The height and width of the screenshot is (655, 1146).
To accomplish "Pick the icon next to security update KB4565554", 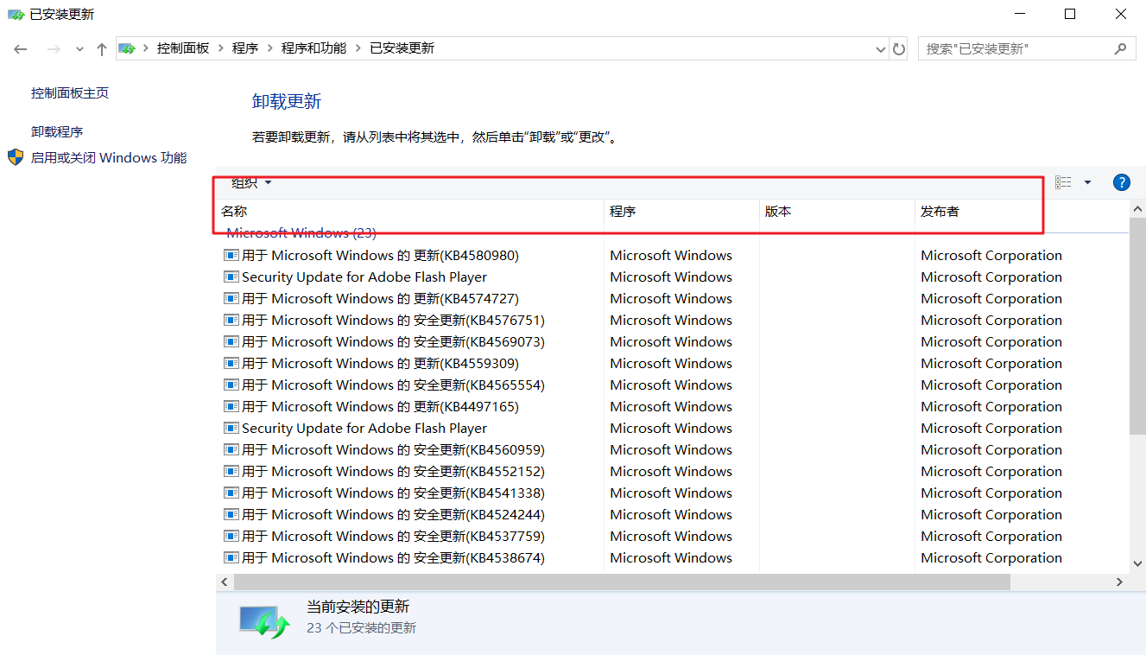I will 231,385.
